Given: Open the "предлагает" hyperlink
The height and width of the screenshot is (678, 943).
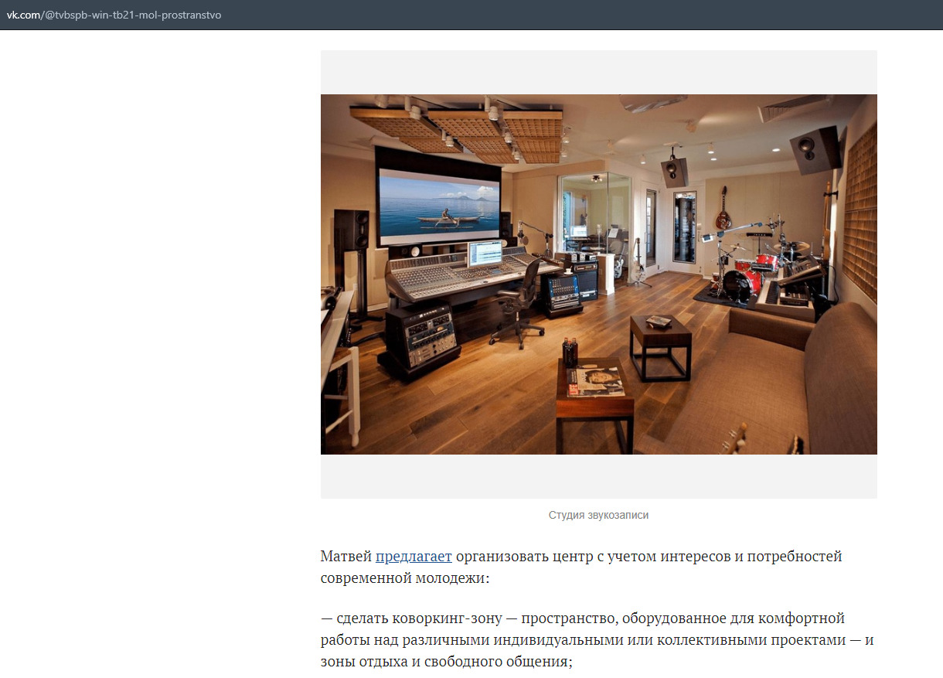Looking at the screenshot, I should [x=414, y=557].
